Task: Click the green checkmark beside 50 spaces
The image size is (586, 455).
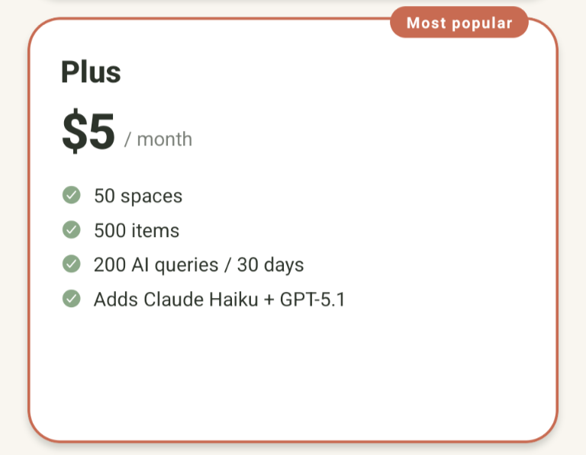Action: pos(71,196)
